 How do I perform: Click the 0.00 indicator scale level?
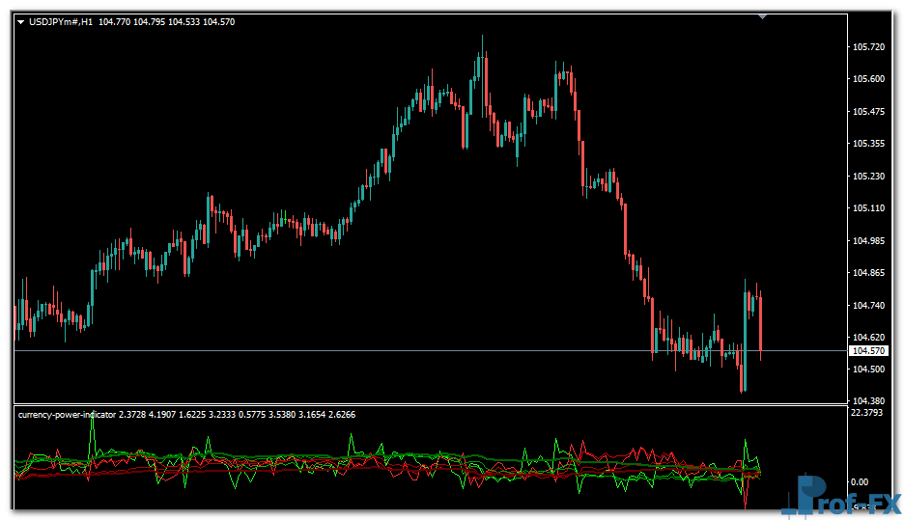pyautogui.click(x=860, y=481)
